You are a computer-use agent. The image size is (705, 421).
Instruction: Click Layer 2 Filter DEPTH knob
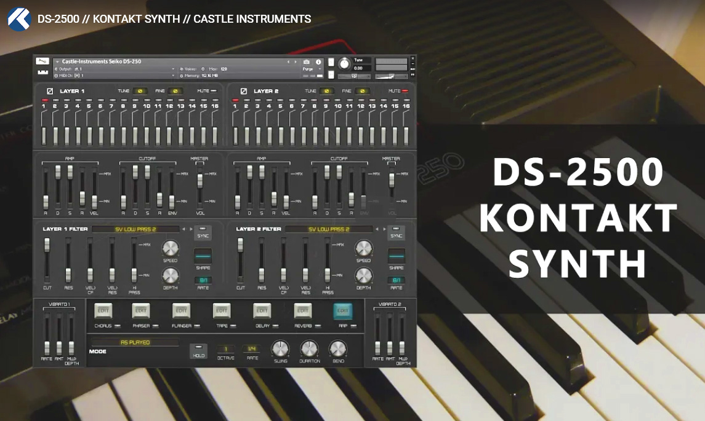363,275
